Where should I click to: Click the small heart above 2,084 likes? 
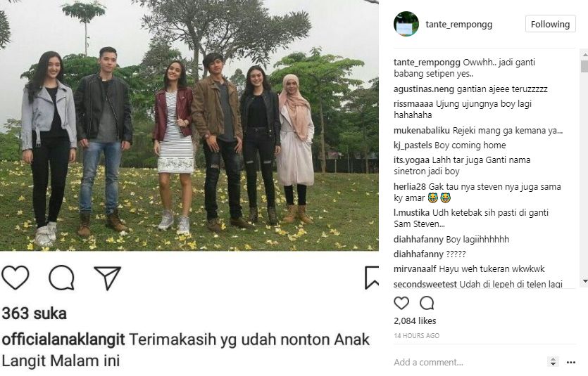click(401, 303)
